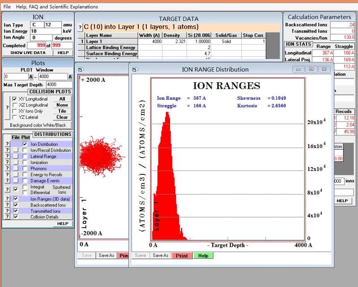Click the ION RANGE Distribution window icon
Viewport: 358px width, 287px height.
point(134,69)
